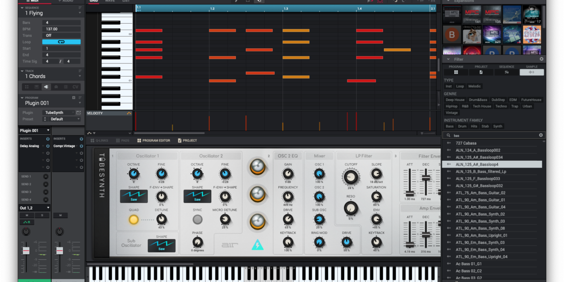Toggle automation Read on Plugin 001
The image size is (564, 282).
coord(27,222)
